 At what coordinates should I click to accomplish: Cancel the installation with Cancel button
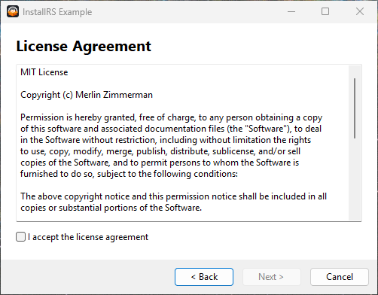coord(340,277)
